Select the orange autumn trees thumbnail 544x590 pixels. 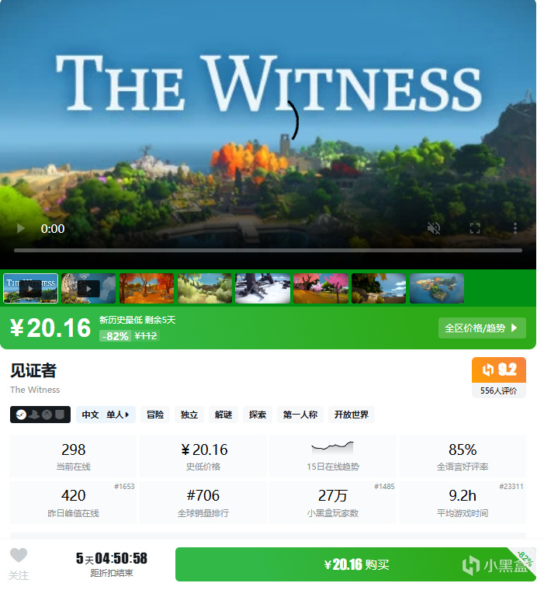(x=147, y=289)
